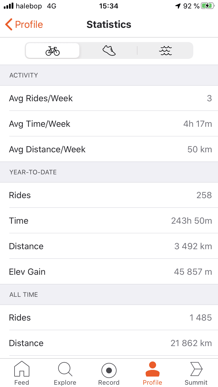Open the Summit chevron icon

[x=196, y=369]
